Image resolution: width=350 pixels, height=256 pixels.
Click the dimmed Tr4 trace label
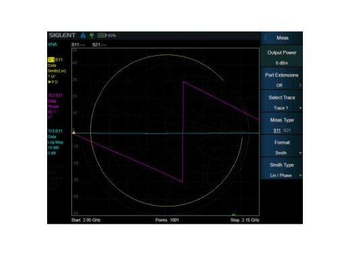click(x=55, y=166)
